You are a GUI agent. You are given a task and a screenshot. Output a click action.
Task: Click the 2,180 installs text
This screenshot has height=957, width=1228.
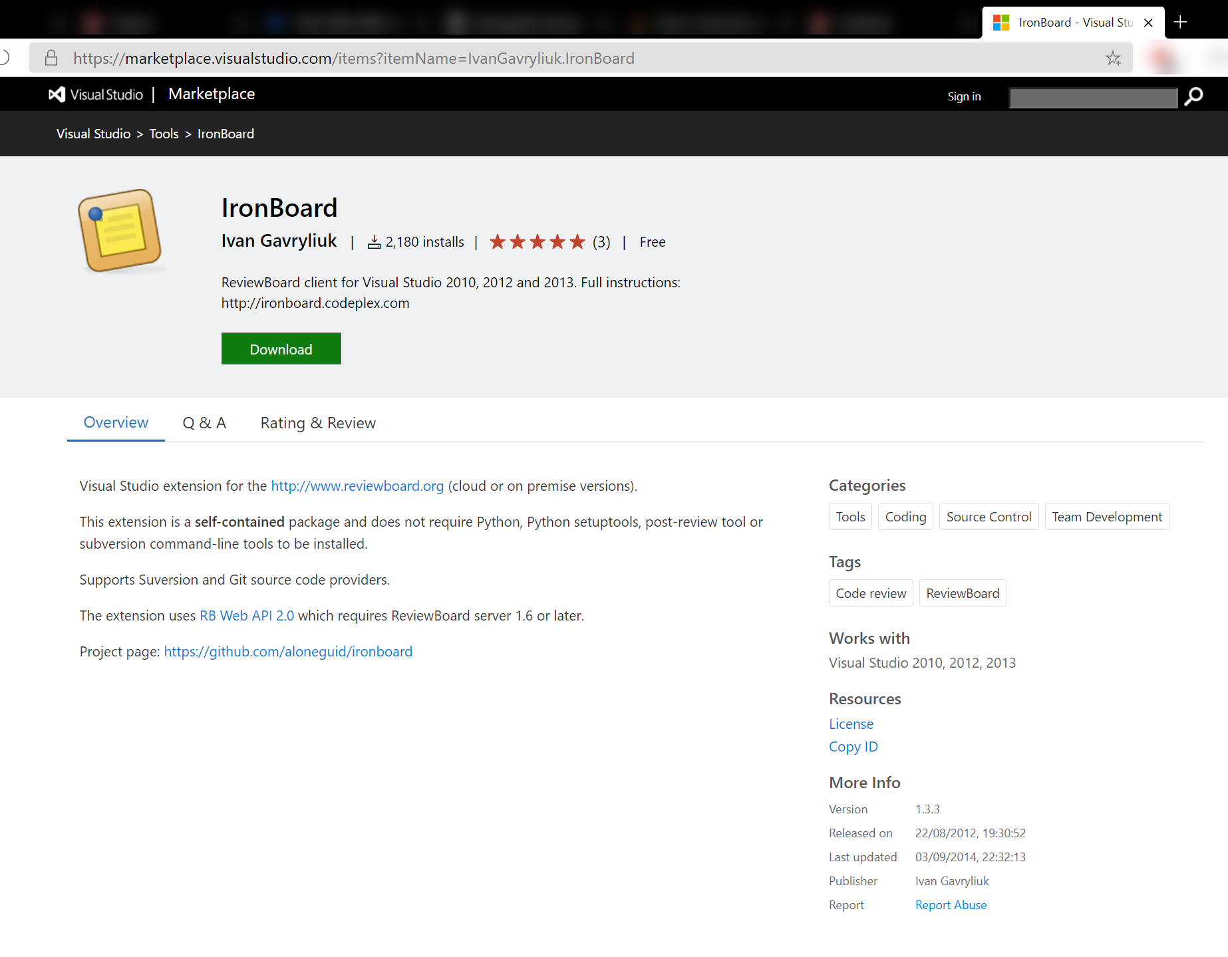tap(425, 242)
